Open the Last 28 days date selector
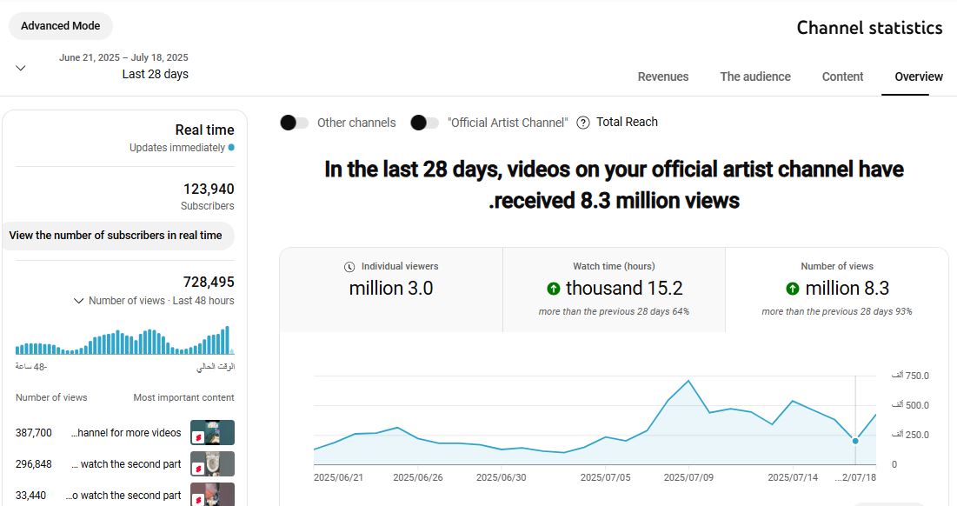The image size is (957, 506). pyautogui.click(x=155, y=74)
